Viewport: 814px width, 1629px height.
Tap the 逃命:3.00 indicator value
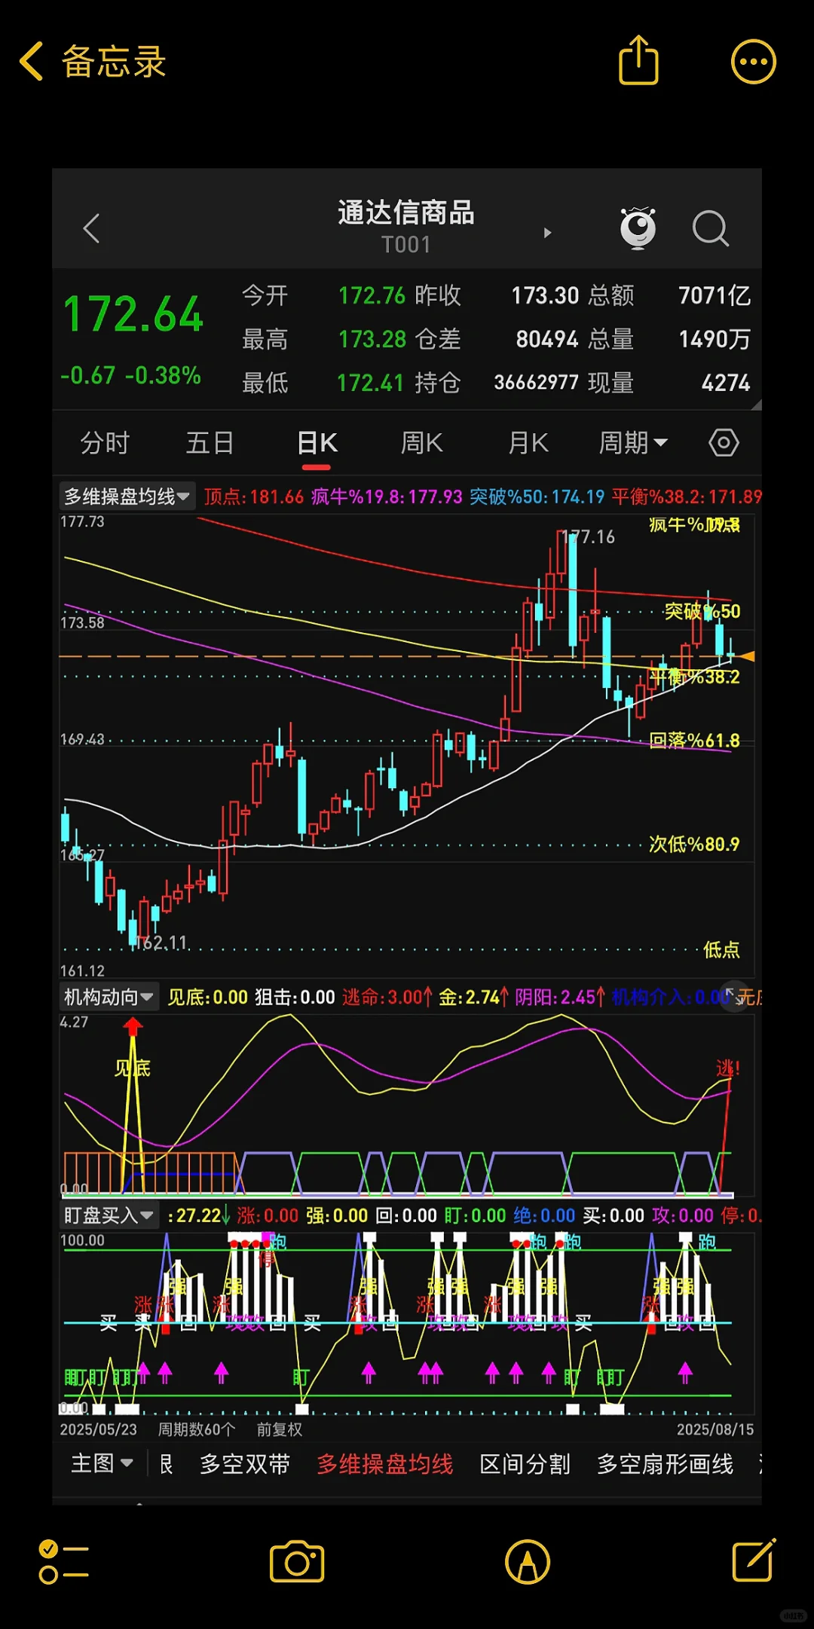(387, 998)
